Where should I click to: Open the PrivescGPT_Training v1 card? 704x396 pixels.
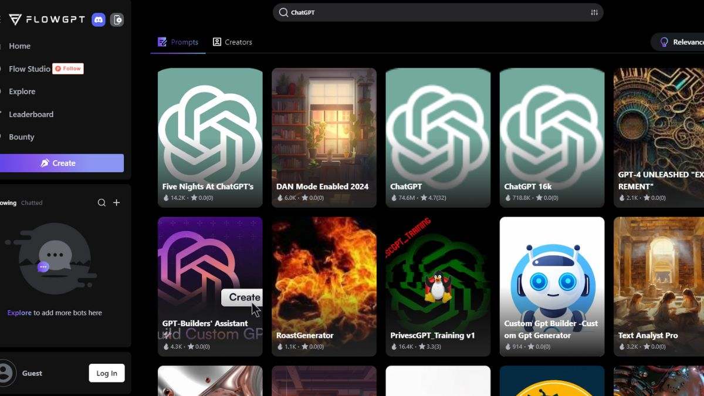point(438,287)
